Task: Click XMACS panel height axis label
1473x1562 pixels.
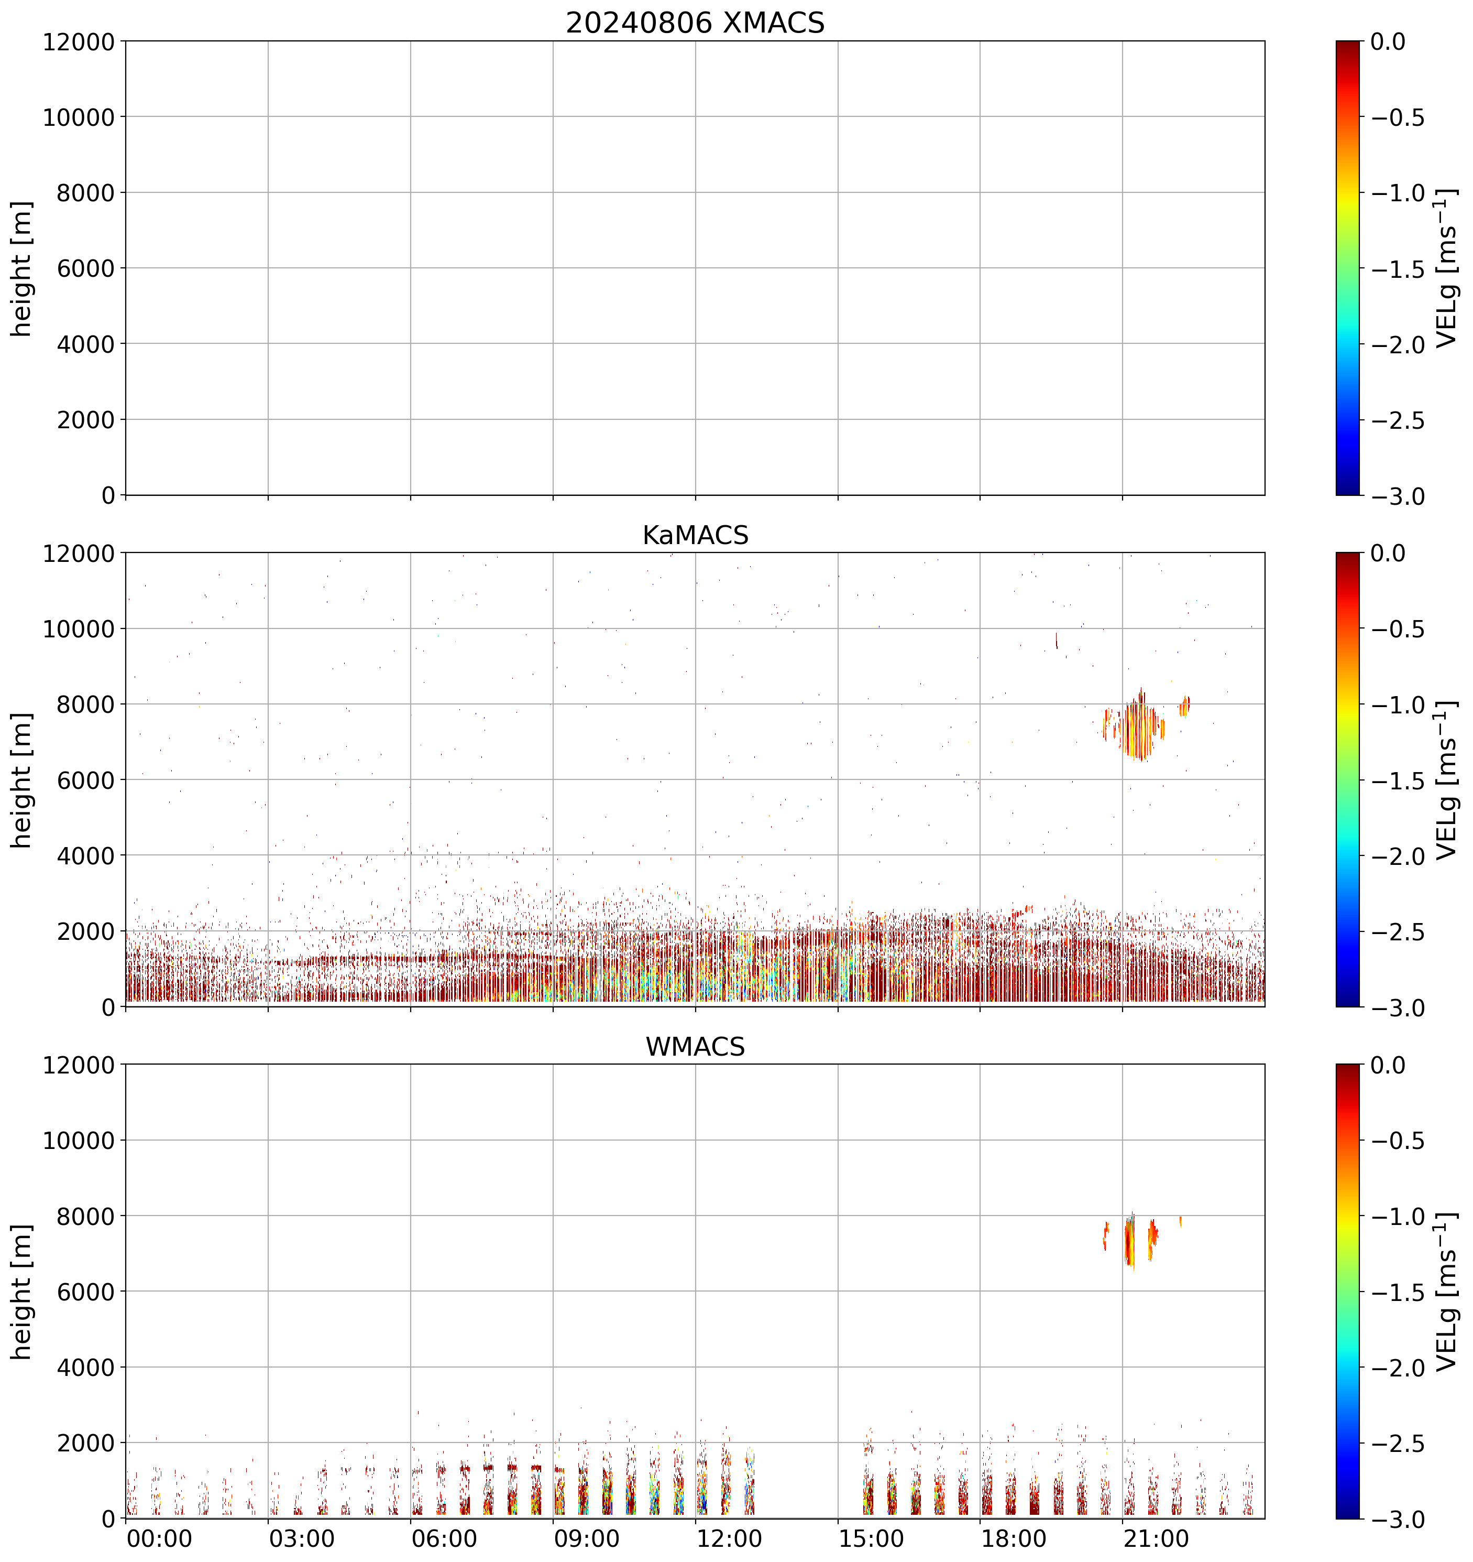Action: [22, 269]
